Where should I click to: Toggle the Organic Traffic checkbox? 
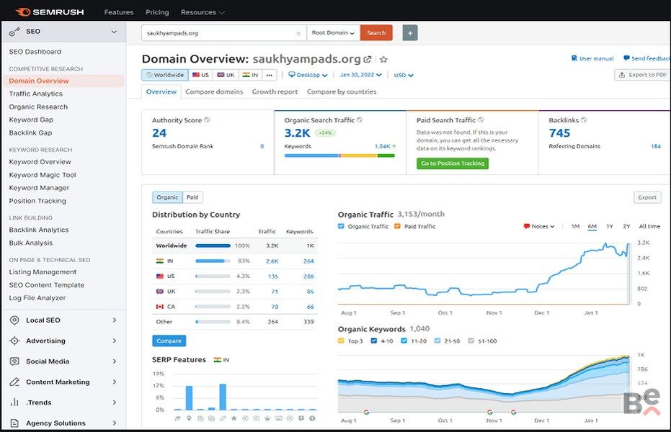point(342,226)
